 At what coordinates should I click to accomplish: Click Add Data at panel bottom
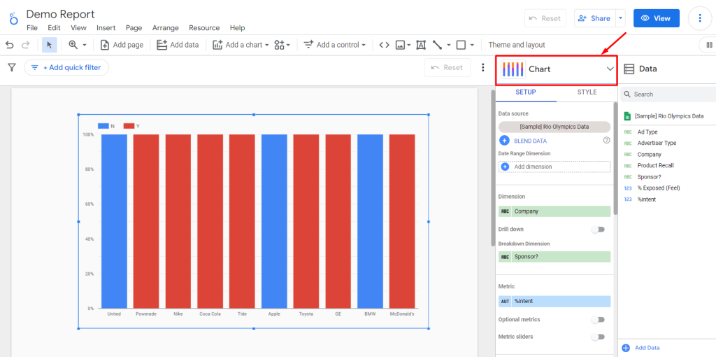click(641, 348)
